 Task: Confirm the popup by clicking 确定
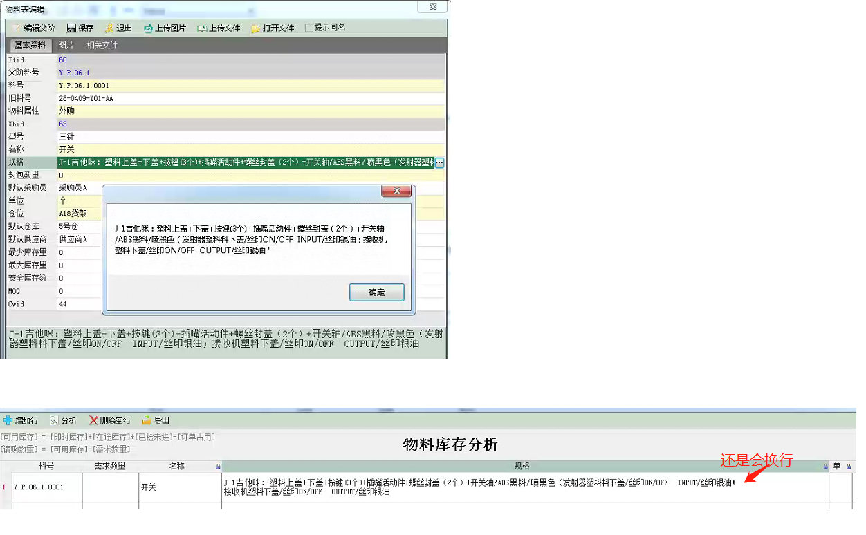tap(376, 292)
